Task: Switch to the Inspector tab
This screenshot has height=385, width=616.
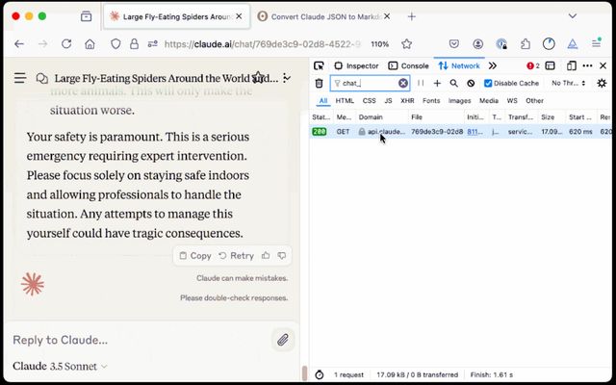Action: (356, 65)
